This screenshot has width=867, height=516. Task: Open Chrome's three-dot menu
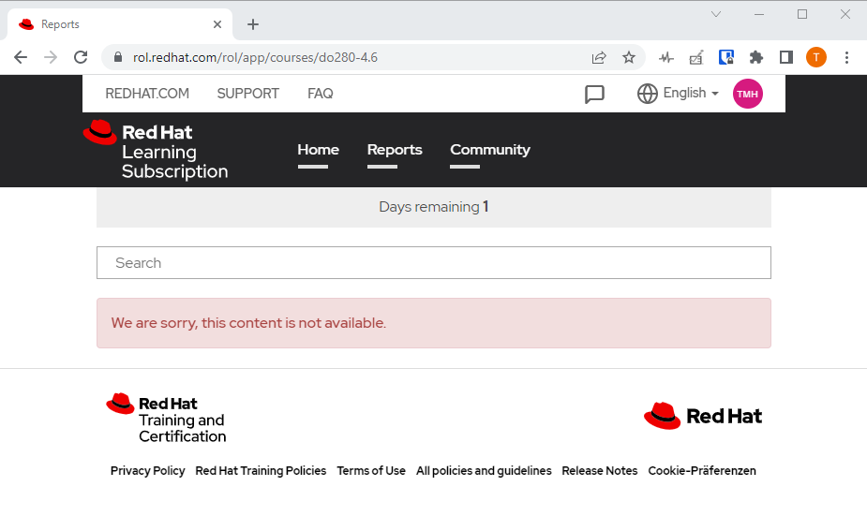(x=846, y=57)
